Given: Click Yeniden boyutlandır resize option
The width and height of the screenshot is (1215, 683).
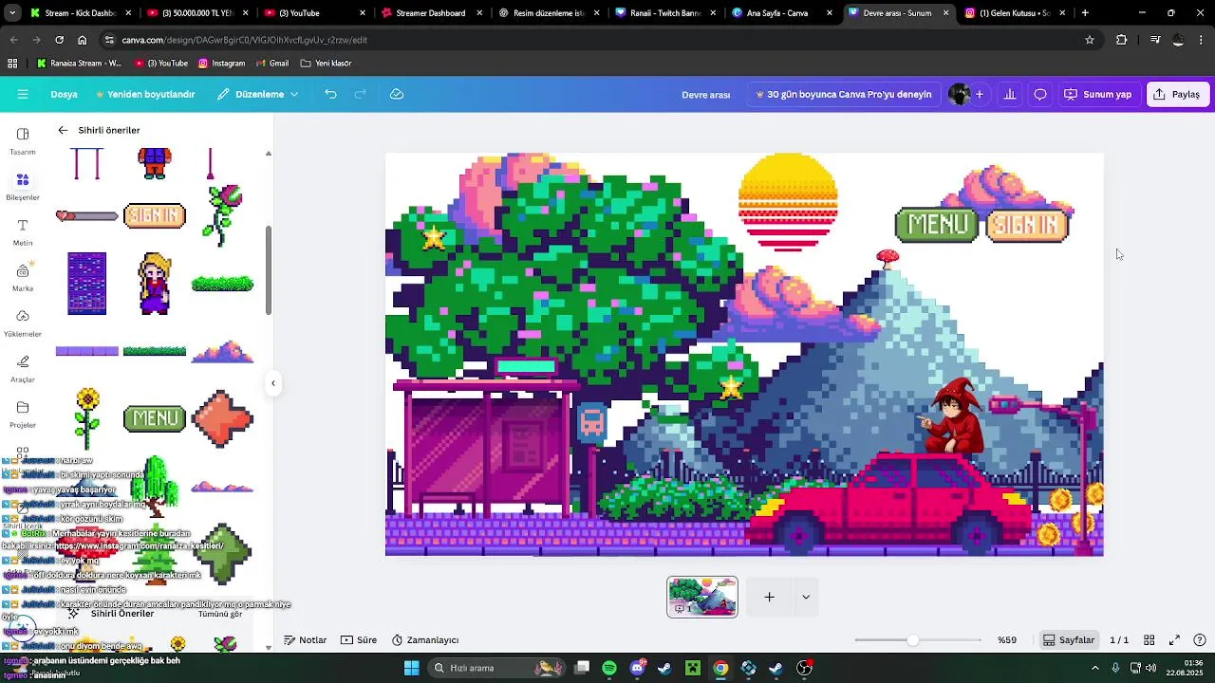Looking at the screenshot, I should point(145,94).
